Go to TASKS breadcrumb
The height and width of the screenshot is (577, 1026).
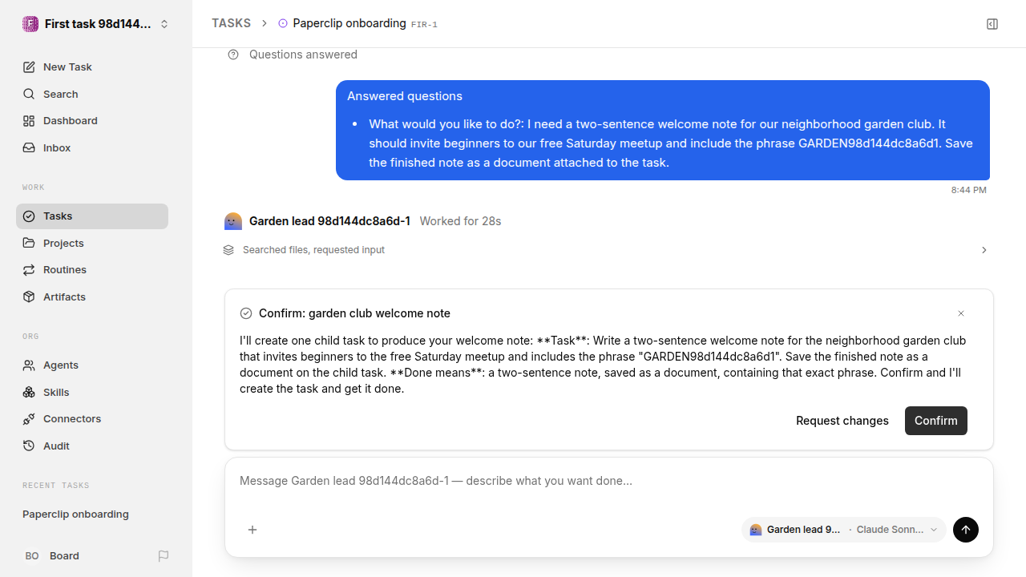coord(231,23)
